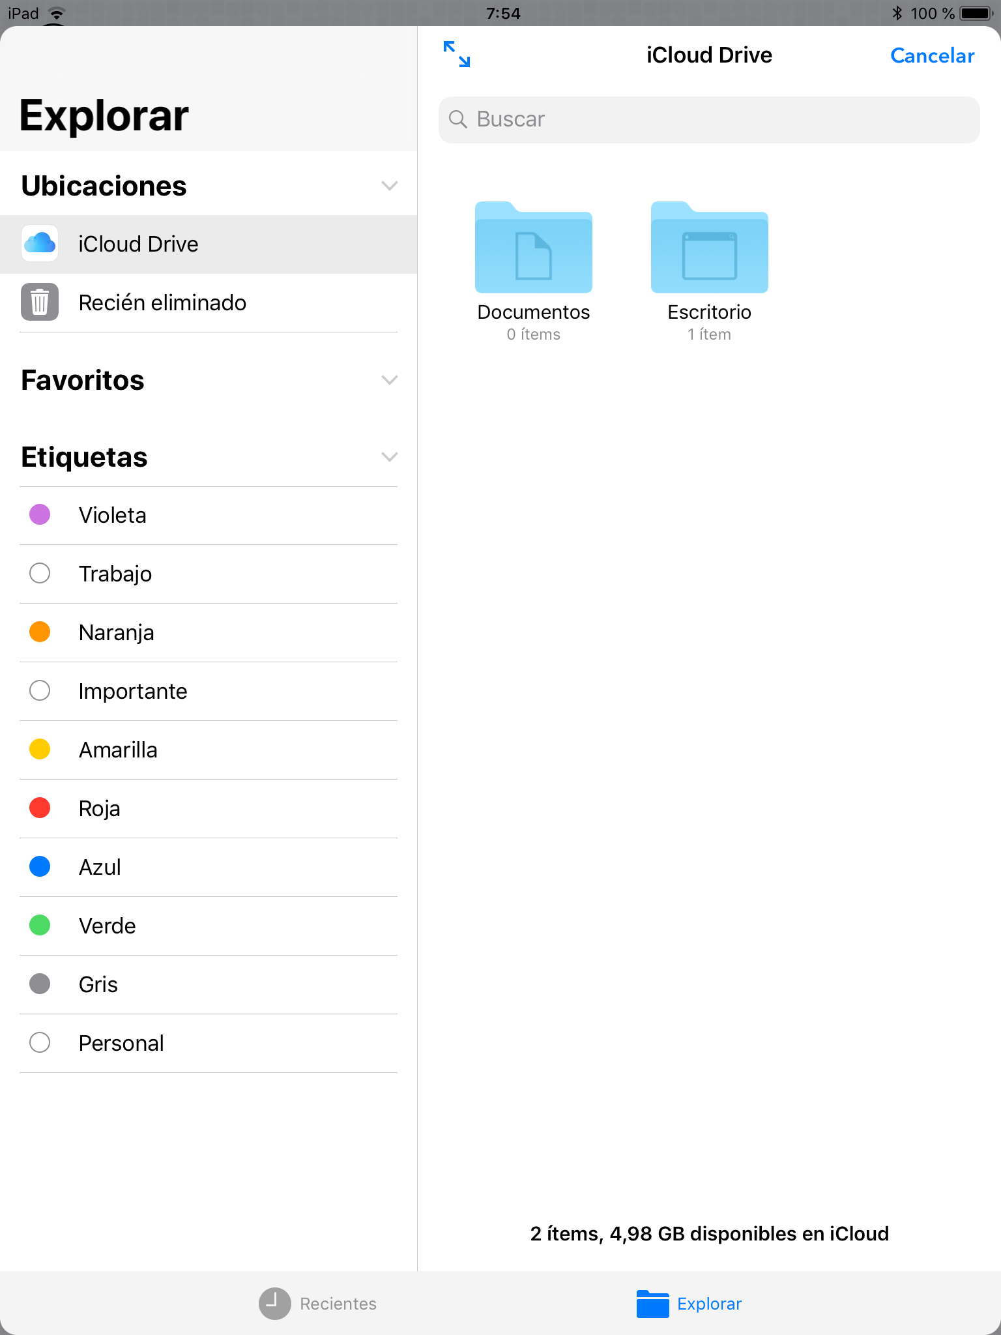
Task: Select the Amarilla tag color dot
Action: coord(40,750)
